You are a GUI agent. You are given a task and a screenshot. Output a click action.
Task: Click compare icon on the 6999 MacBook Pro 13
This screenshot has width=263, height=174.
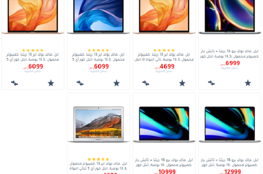tap(211, 83)
